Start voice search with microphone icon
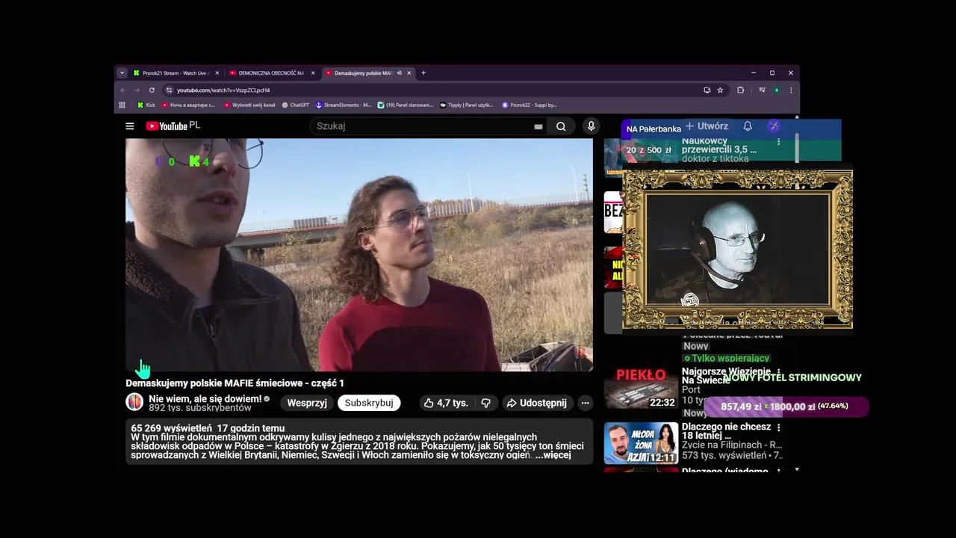956x538 pixels. pos(591,126)
